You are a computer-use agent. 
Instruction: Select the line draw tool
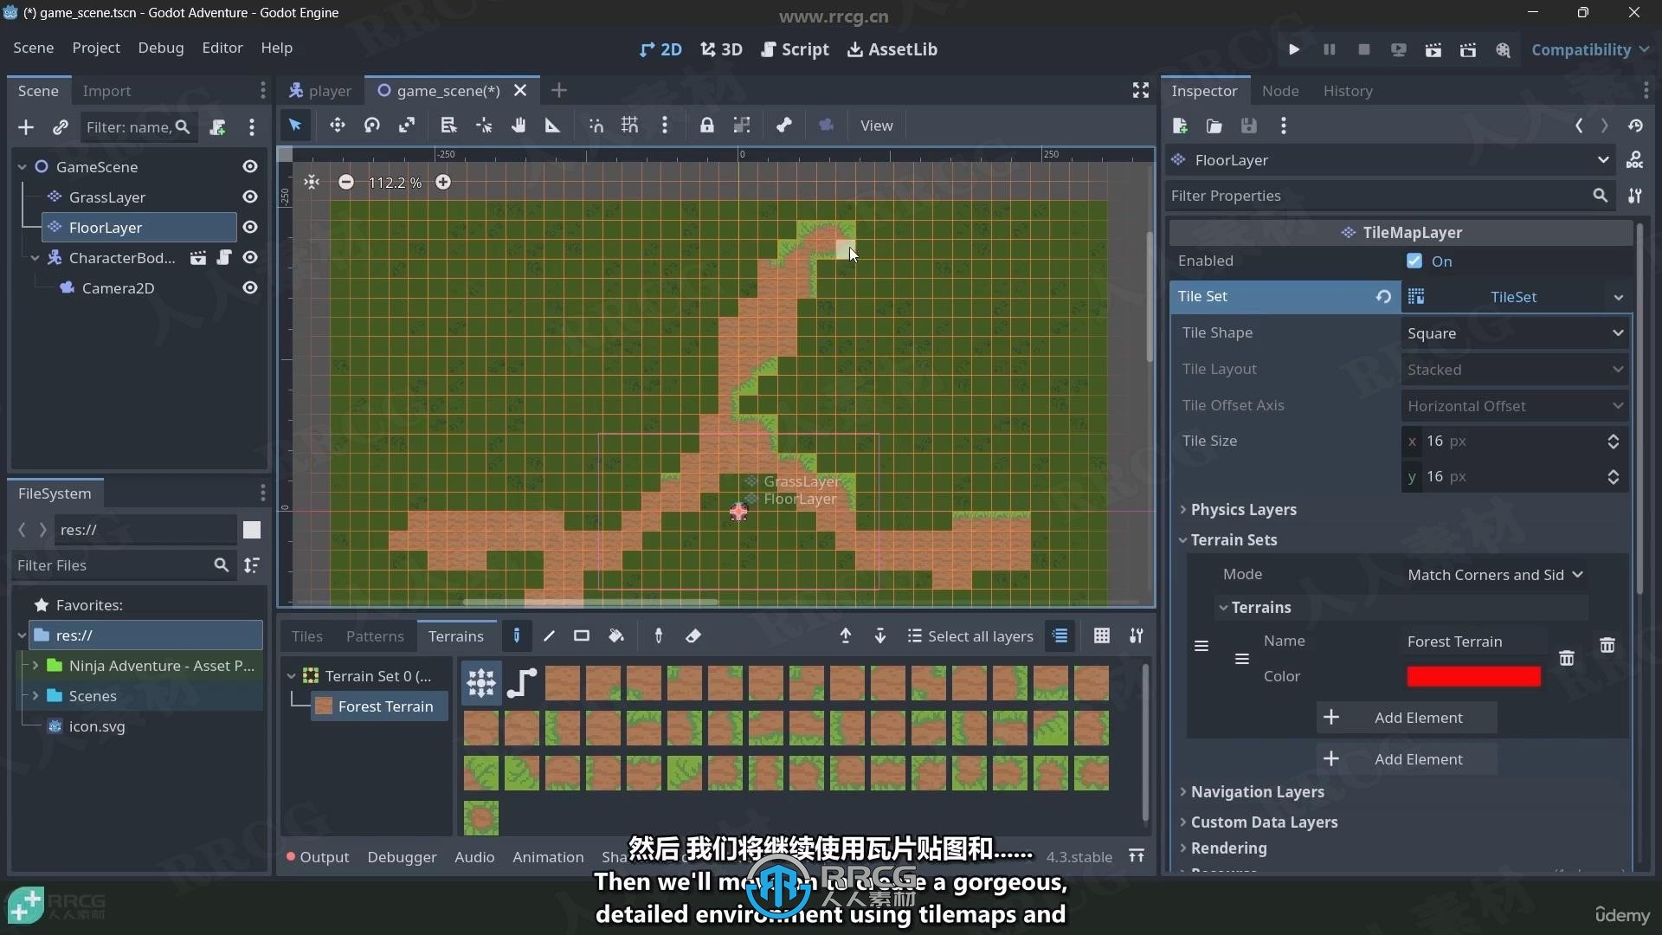(x=549, y=636)
